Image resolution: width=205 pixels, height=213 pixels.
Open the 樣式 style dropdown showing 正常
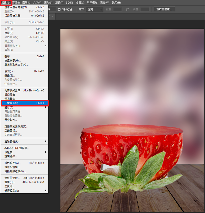coord(94,9)
